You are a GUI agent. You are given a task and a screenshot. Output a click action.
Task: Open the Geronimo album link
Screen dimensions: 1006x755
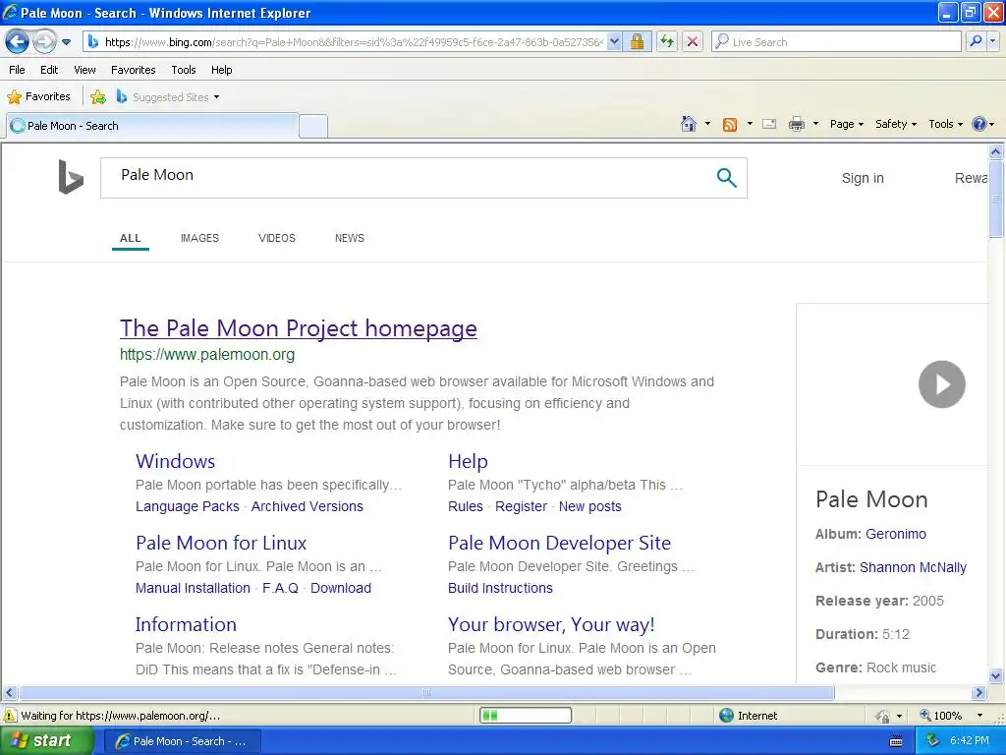click(896, 534)
